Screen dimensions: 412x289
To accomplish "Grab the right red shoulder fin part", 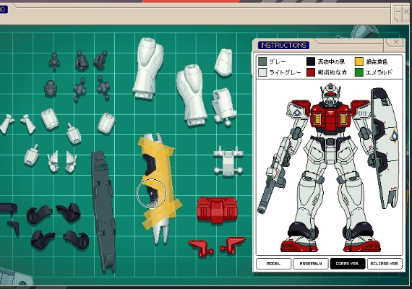I will coord(233,246).
